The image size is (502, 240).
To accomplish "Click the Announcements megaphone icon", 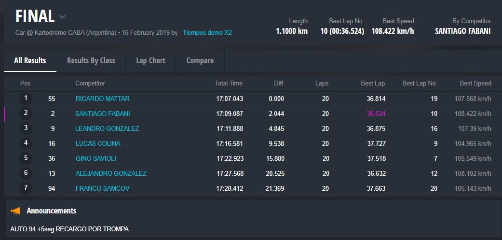I will pos(15,211).
